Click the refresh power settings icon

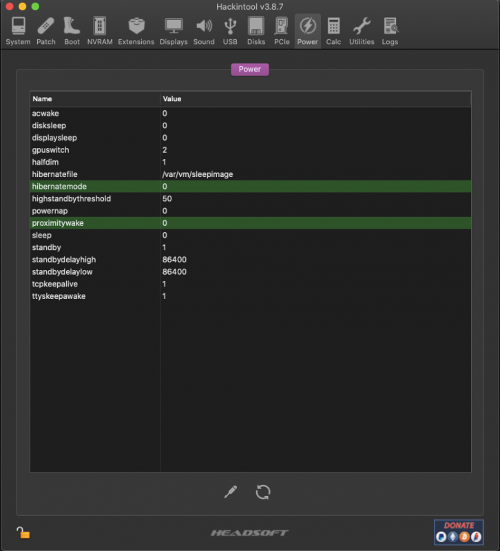(263, 492)
